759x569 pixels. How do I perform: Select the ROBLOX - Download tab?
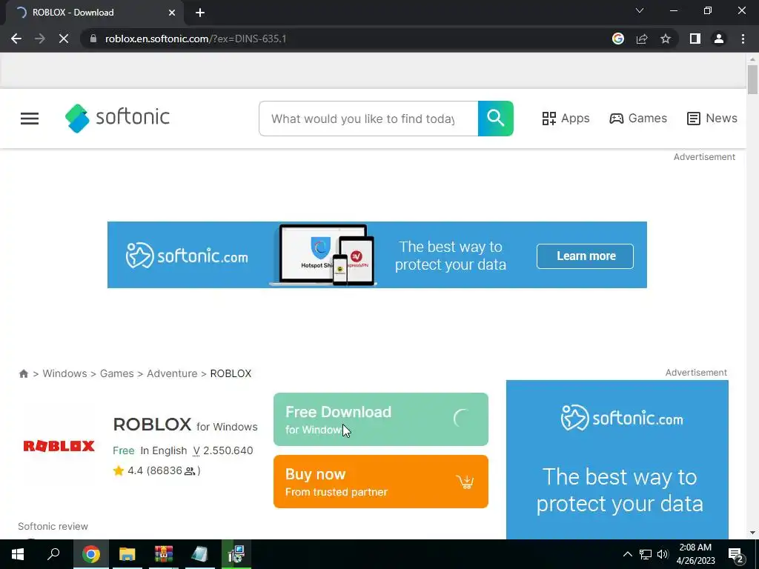pos(94,13)
